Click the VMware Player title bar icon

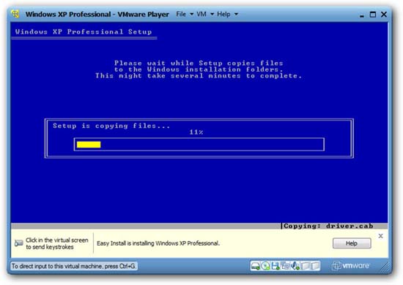(x=15, y=14)
